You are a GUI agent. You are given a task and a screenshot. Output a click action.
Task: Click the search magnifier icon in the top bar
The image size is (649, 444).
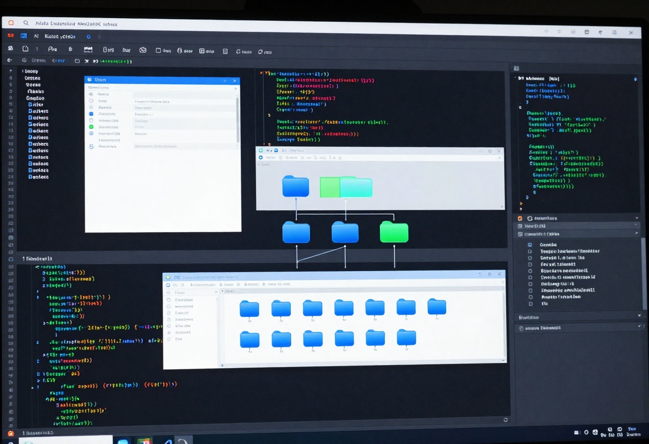(26, 23)
